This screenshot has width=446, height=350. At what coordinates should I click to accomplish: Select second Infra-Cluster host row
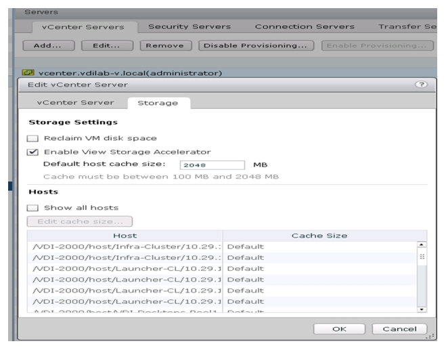coord(222,258)
